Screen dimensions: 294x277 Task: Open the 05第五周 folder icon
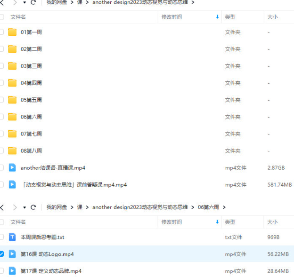click(x=12, y=100)
